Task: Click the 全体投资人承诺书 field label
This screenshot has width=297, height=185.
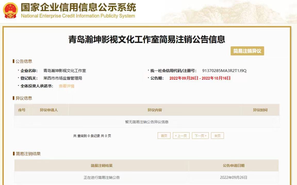Action: click(x=37, y=86)
